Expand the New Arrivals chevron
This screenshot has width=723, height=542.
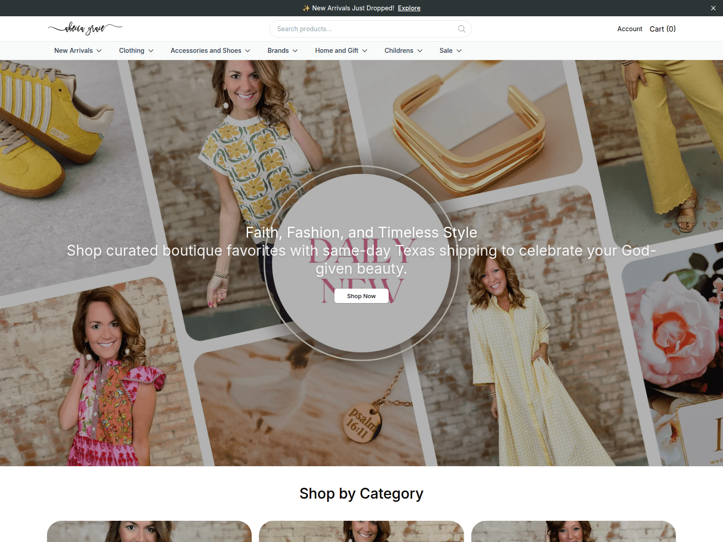(99, 51)
